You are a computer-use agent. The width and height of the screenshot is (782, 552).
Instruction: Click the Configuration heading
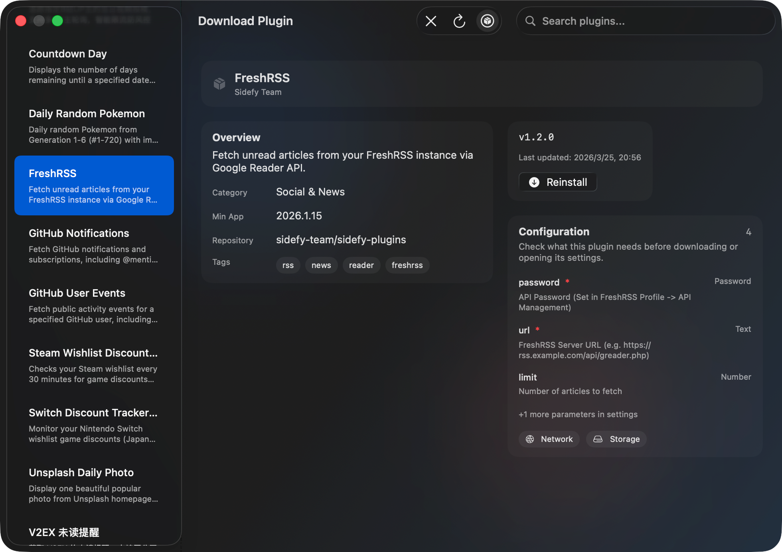coord(554,232)
